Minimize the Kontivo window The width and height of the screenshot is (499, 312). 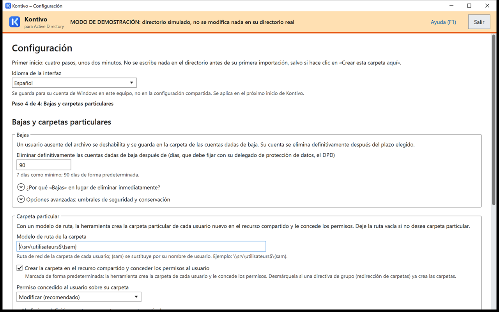[x=451, y=6]
